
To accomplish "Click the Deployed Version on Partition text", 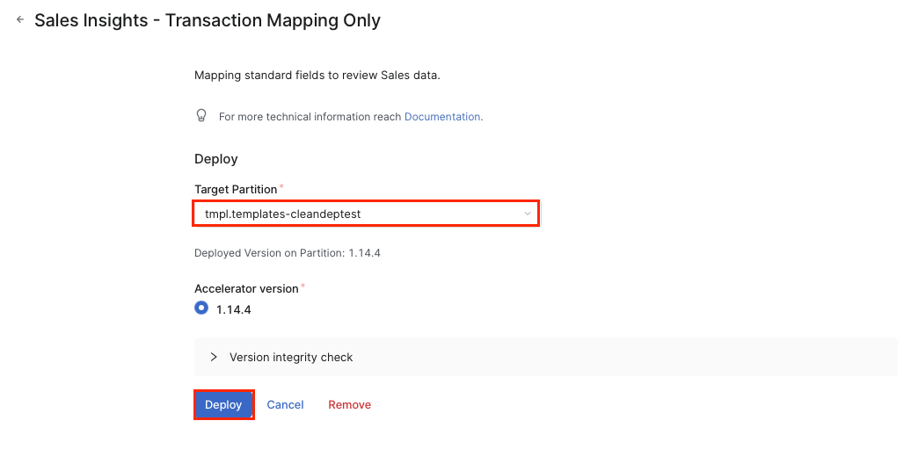I will 287,253.
